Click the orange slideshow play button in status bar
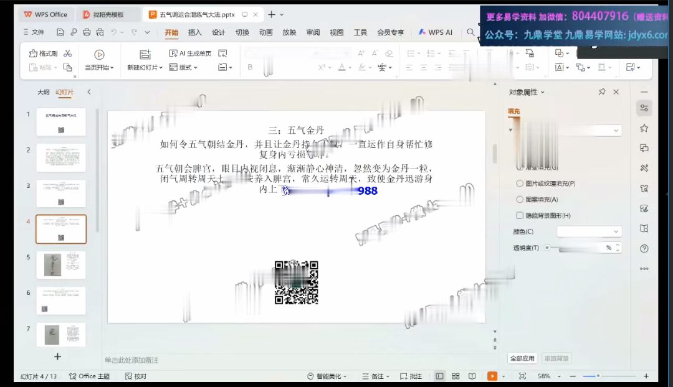 point(492,376)
